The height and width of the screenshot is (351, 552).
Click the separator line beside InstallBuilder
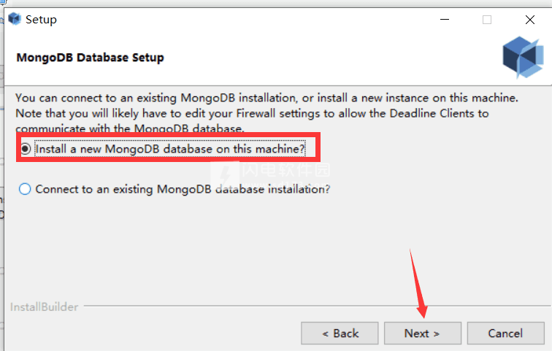coord(317,306)
